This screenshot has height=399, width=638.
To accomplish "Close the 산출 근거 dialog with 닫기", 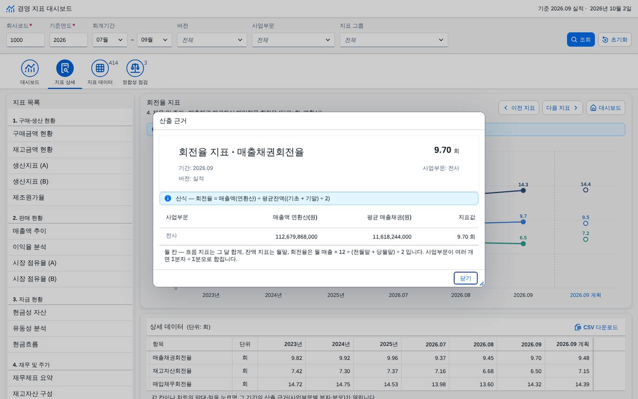I will (x=465, y=278).
